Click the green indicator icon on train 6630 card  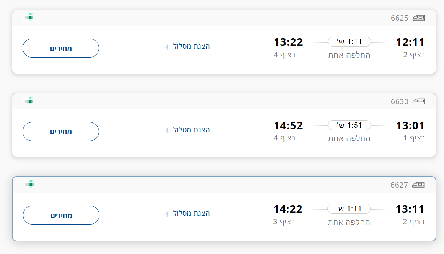tap(29, 100)
